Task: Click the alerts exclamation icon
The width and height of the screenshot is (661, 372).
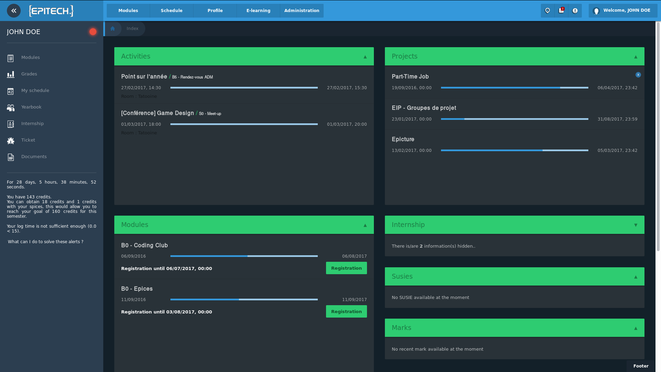Action: 575,11
